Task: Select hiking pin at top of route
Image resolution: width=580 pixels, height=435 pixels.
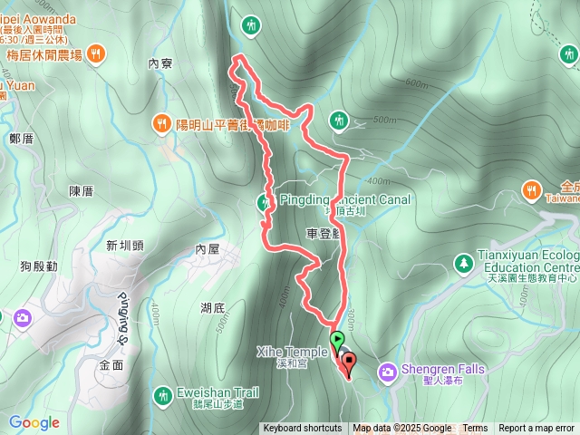Action: pos(251,26)
